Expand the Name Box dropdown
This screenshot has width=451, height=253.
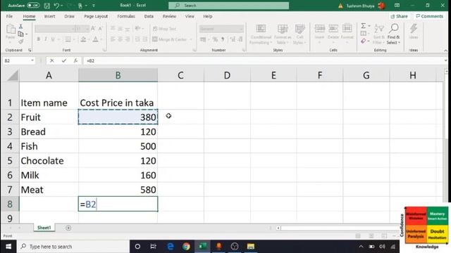coord(32,60)
